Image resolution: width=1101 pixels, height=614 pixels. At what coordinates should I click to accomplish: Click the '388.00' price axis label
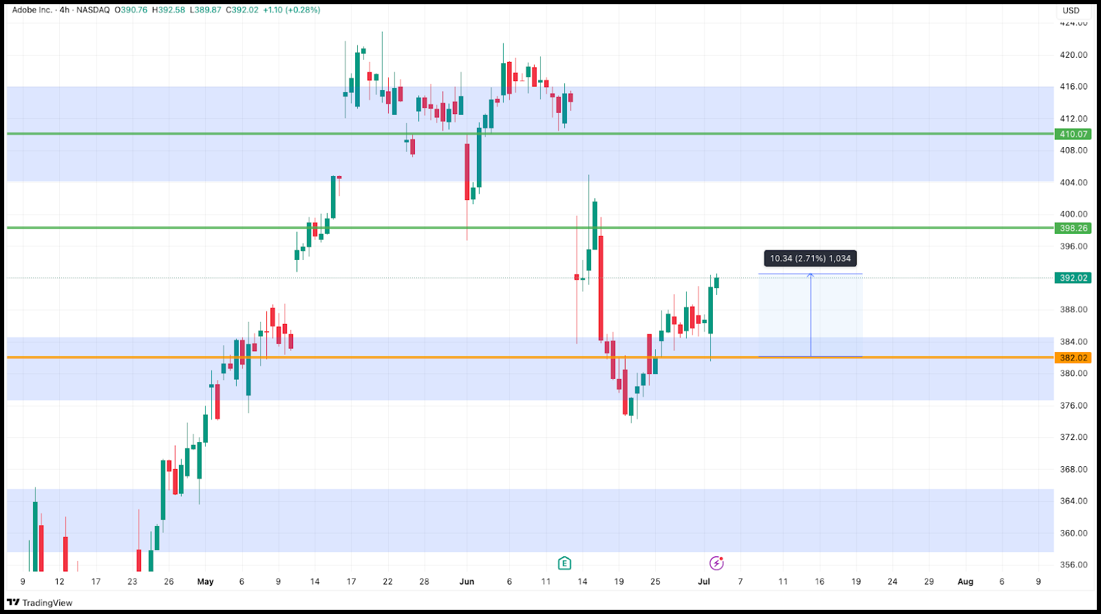tap(1073, 309)
